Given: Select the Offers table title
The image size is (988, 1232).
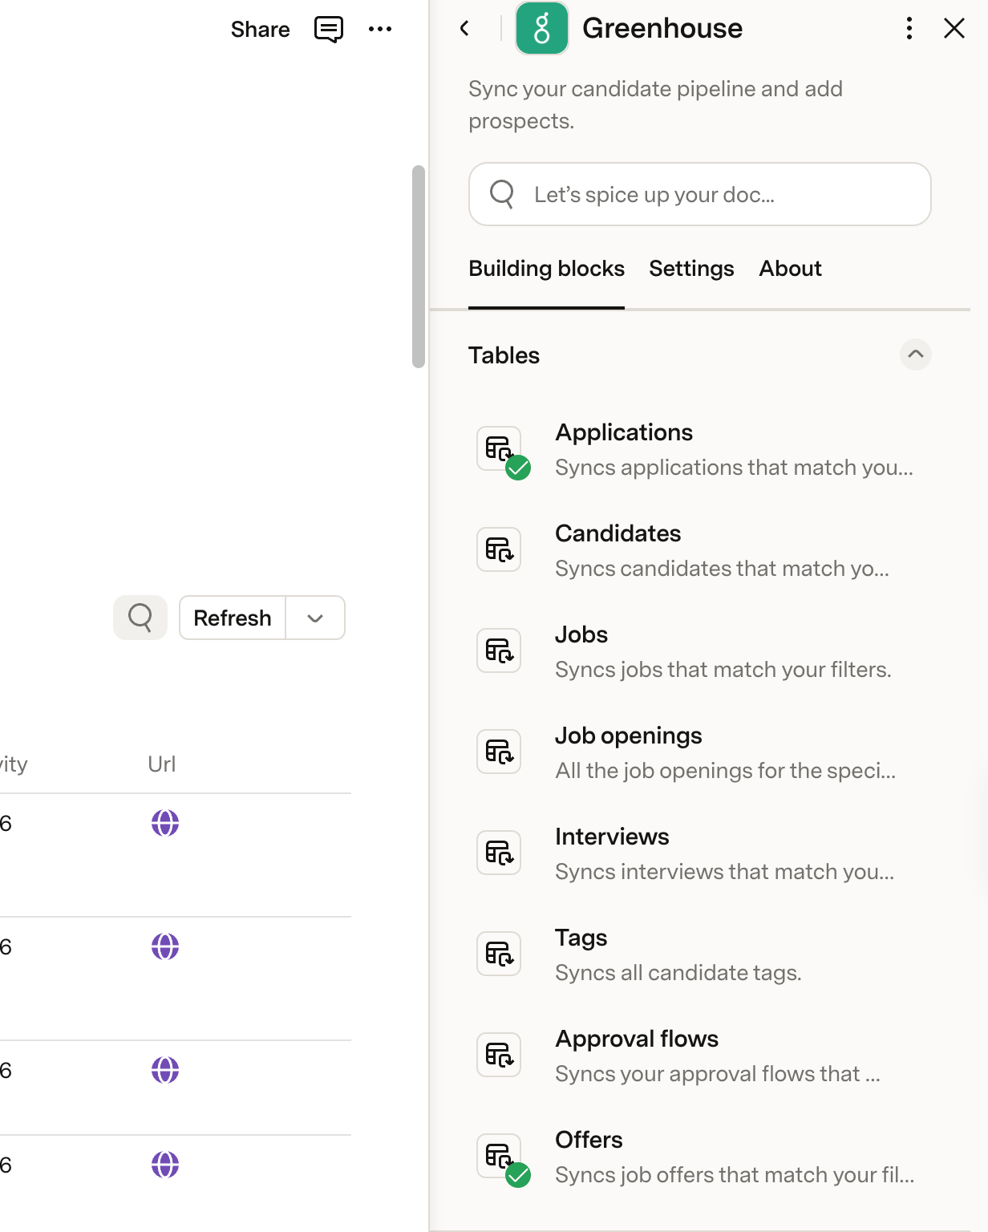Looking at the screenshot, I should pos(589,1140).
